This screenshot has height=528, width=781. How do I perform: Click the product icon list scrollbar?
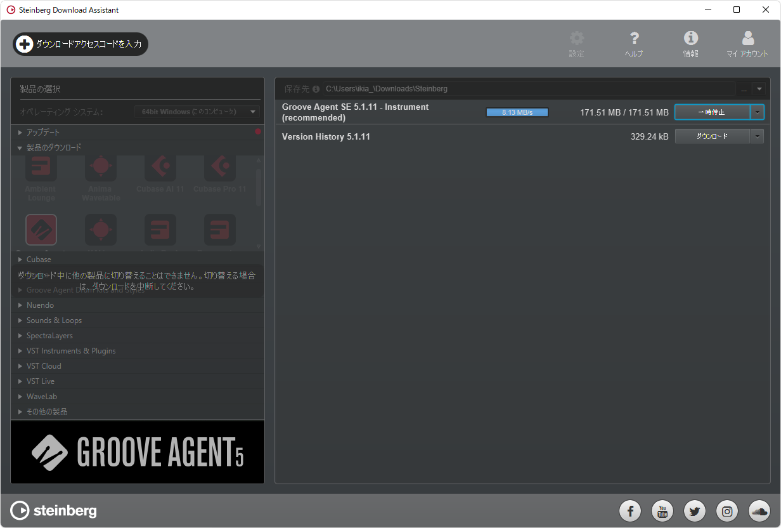258,188
